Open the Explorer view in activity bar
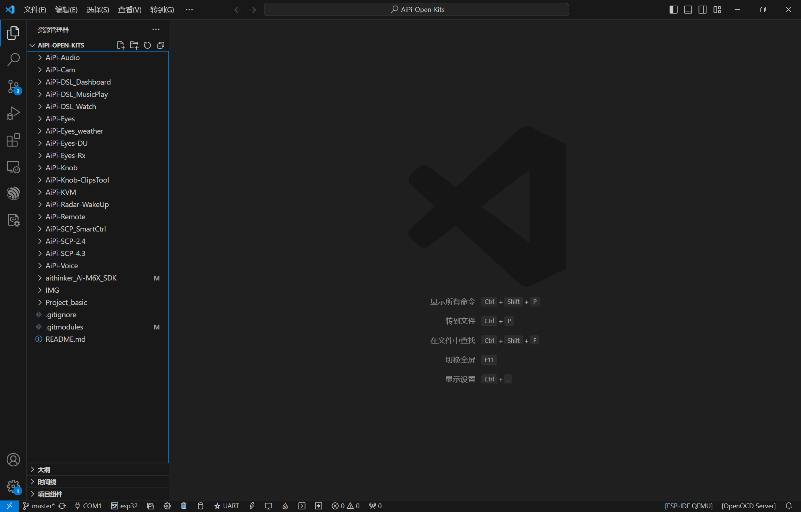The height and width of the screenshot is (512, 801). (x=13, y=33)
